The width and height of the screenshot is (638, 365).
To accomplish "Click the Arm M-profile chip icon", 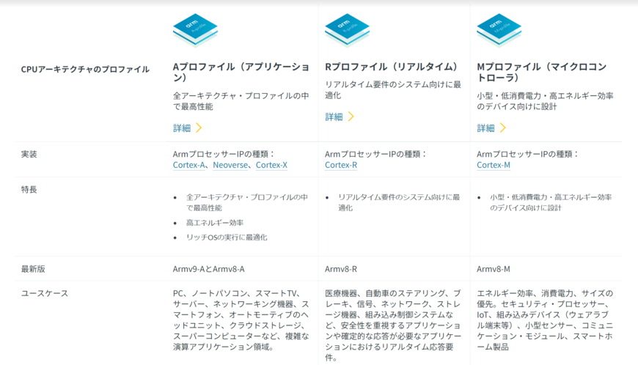I will coord(499,31).
